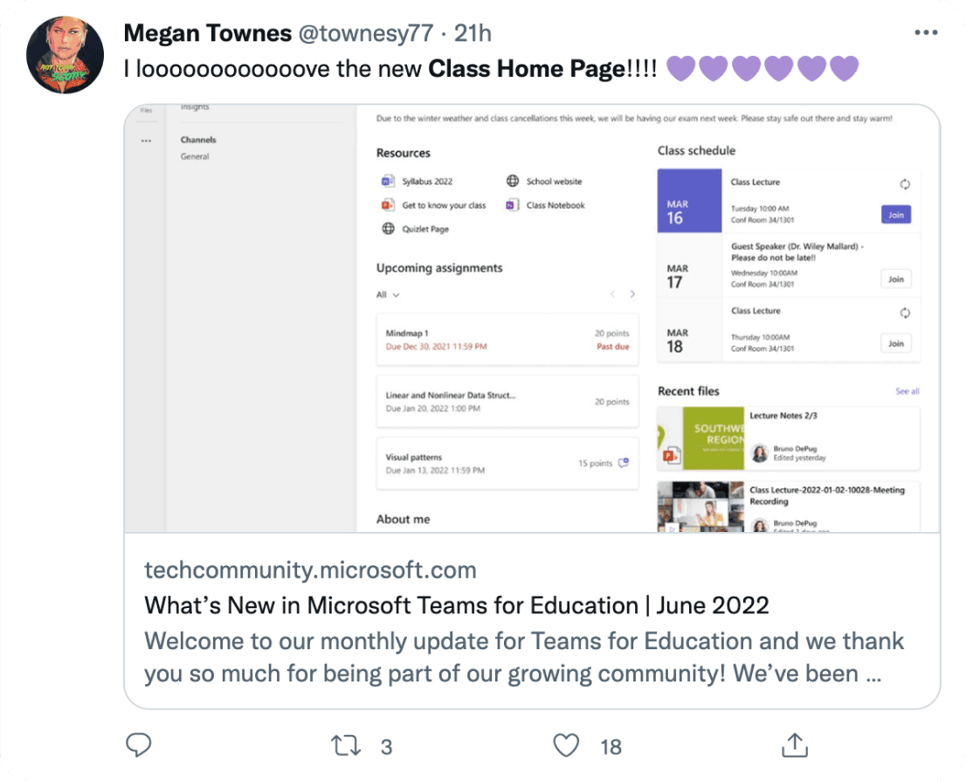Open the Mindmap 1 assignment card
This screenshot has width=966, height=781.
tap(507, 340)
